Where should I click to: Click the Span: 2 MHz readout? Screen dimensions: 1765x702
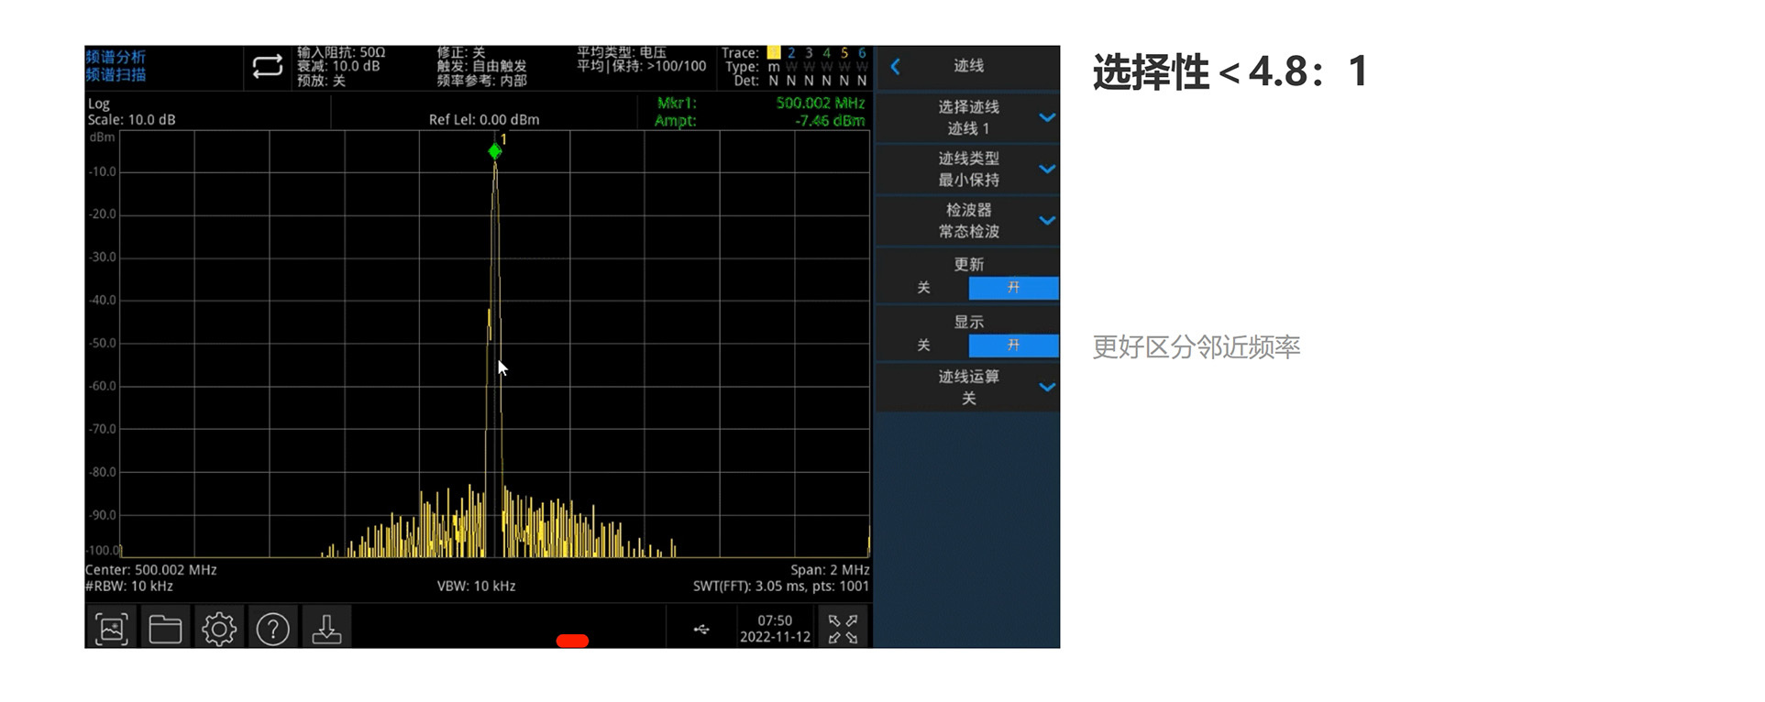830,570
